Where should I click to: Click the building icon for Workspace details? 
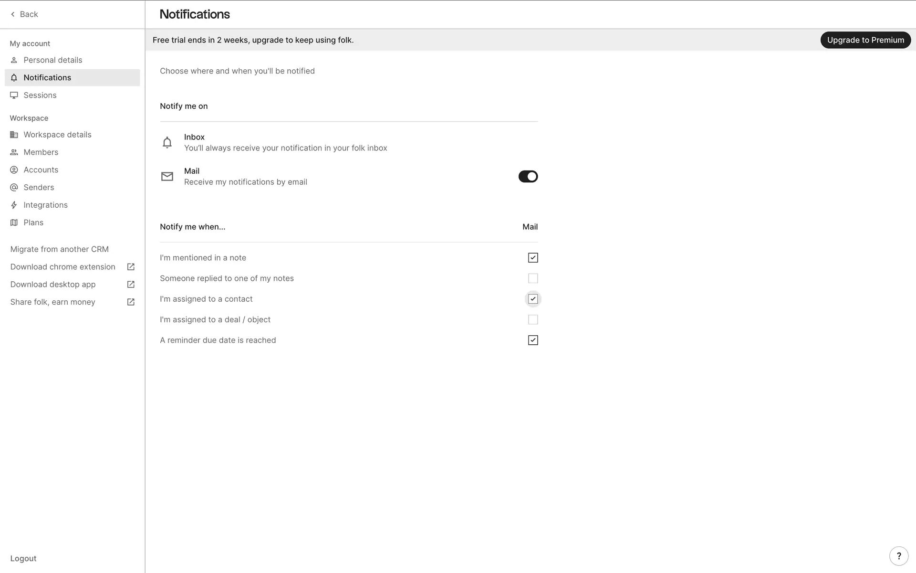[x=14, y=135]
